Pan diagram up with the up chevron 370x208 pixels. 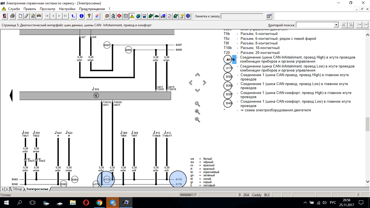197,75
